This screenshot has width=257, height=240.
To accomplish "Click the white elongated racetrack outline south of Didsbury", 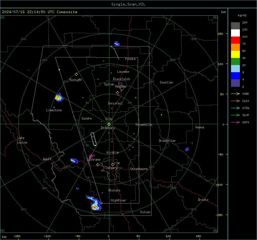I will [x=94, y=139].
